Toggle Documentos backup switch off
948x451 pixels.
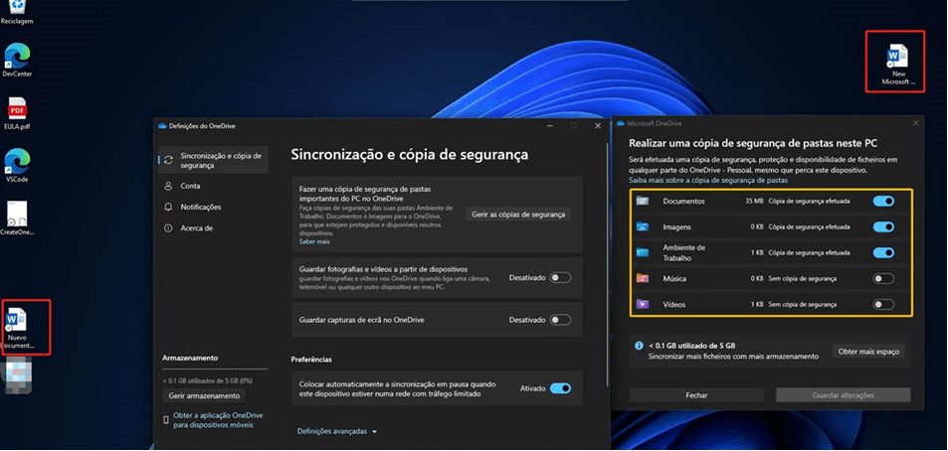click(x=883, y=201)
